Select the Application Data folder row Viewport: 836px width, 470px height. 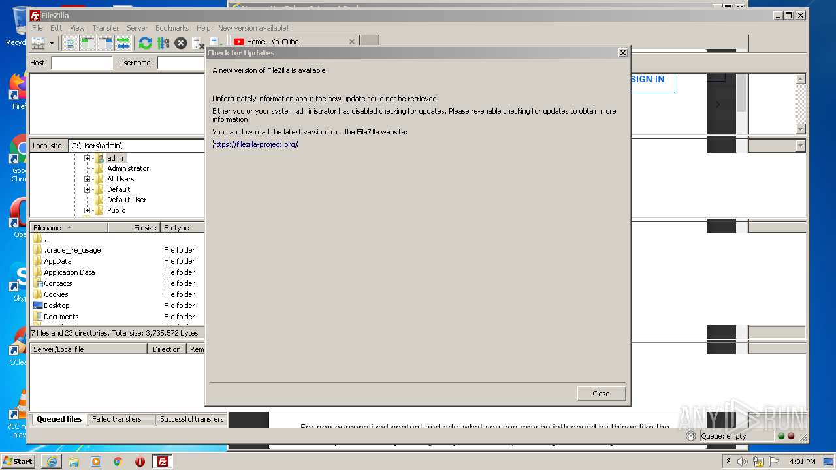coord(118,272)
